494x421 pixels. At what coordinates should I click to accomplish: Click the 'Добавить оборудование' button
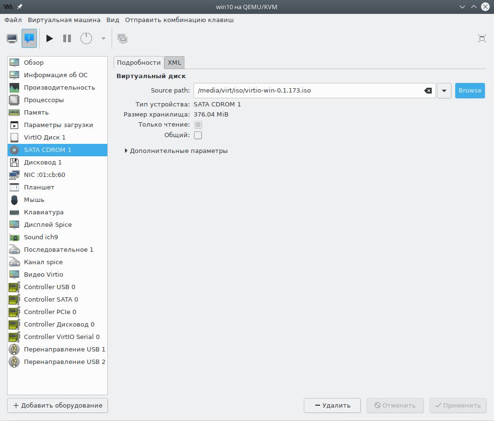coord(57,405)
